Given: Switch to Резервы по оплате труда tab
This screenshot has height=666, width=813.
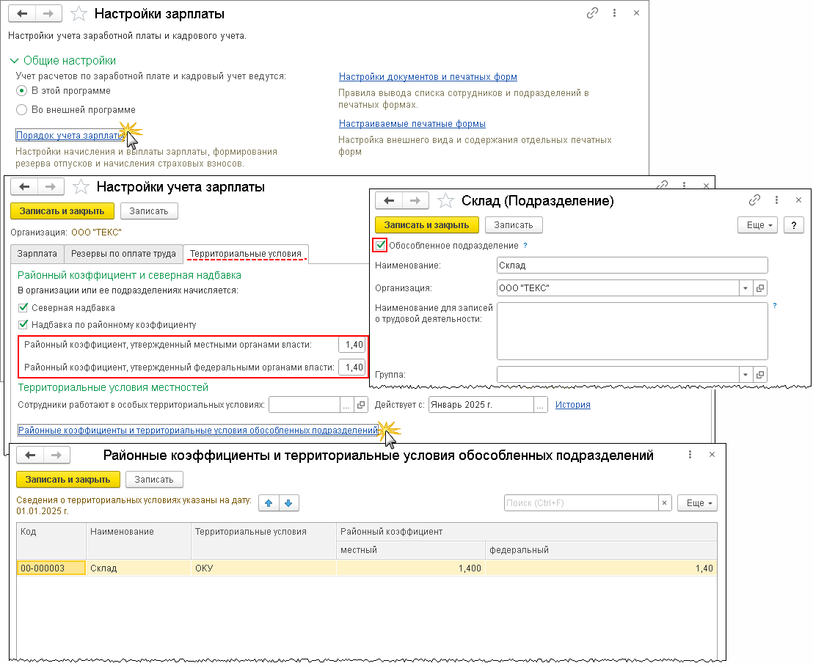Looking at the screenshot, I should pos(123,254).
